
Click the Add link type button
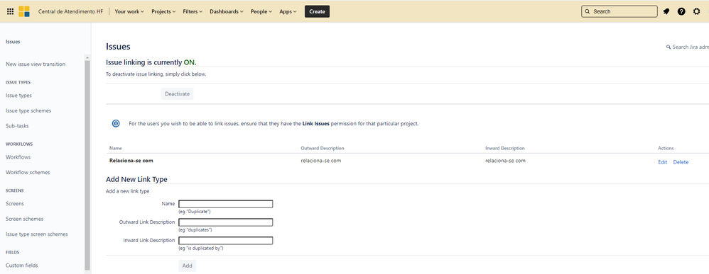(x=188, y=266)
